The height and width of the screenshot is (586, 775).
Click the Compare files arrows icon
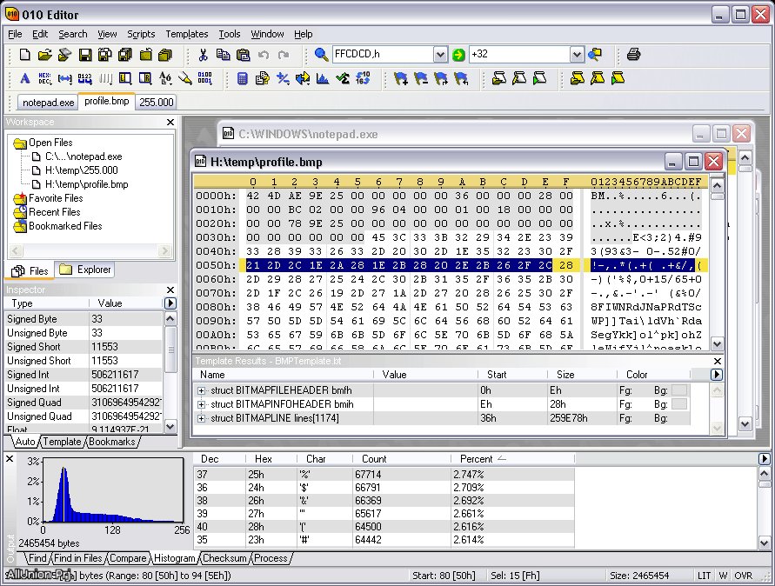pos(303,78)
